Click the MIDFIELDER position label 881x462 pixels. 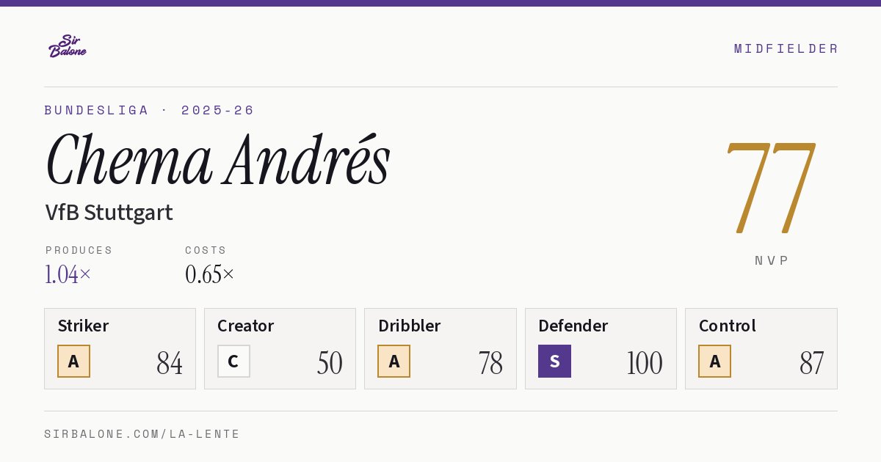click(786, 48)
